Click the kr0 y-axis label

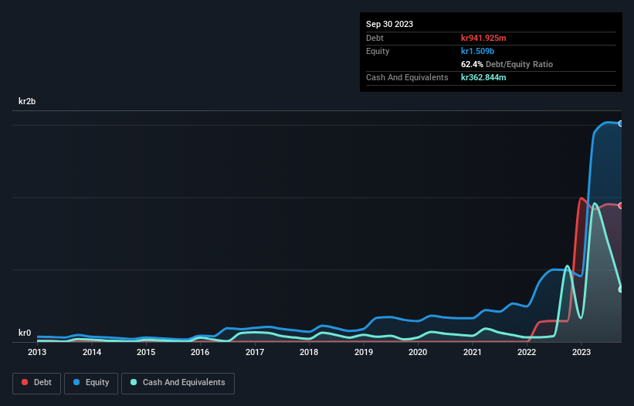point(25,333)
